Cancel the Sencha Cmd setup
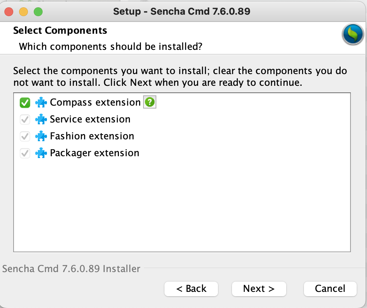 (x=330, y=289)
